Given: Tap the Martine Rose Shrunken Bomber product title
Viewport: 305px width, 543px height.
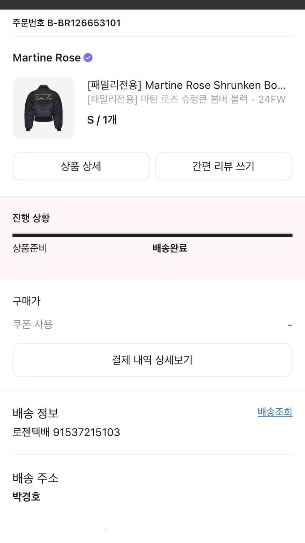Looking at the screenshot, I should (x=186, y=85).
